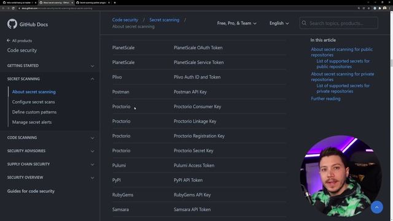Select the Pulumi Access Token cell
Image resolution: width=393 pixels, height=221 pixels.
coord(194,165)
